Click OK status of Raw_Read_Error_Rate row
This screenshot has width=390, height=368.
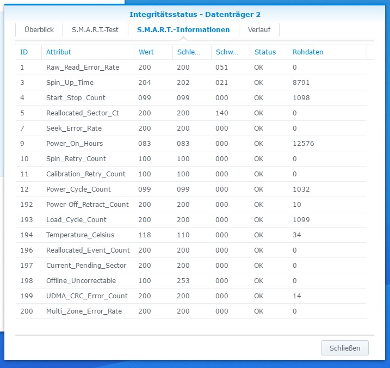(259, 67)
